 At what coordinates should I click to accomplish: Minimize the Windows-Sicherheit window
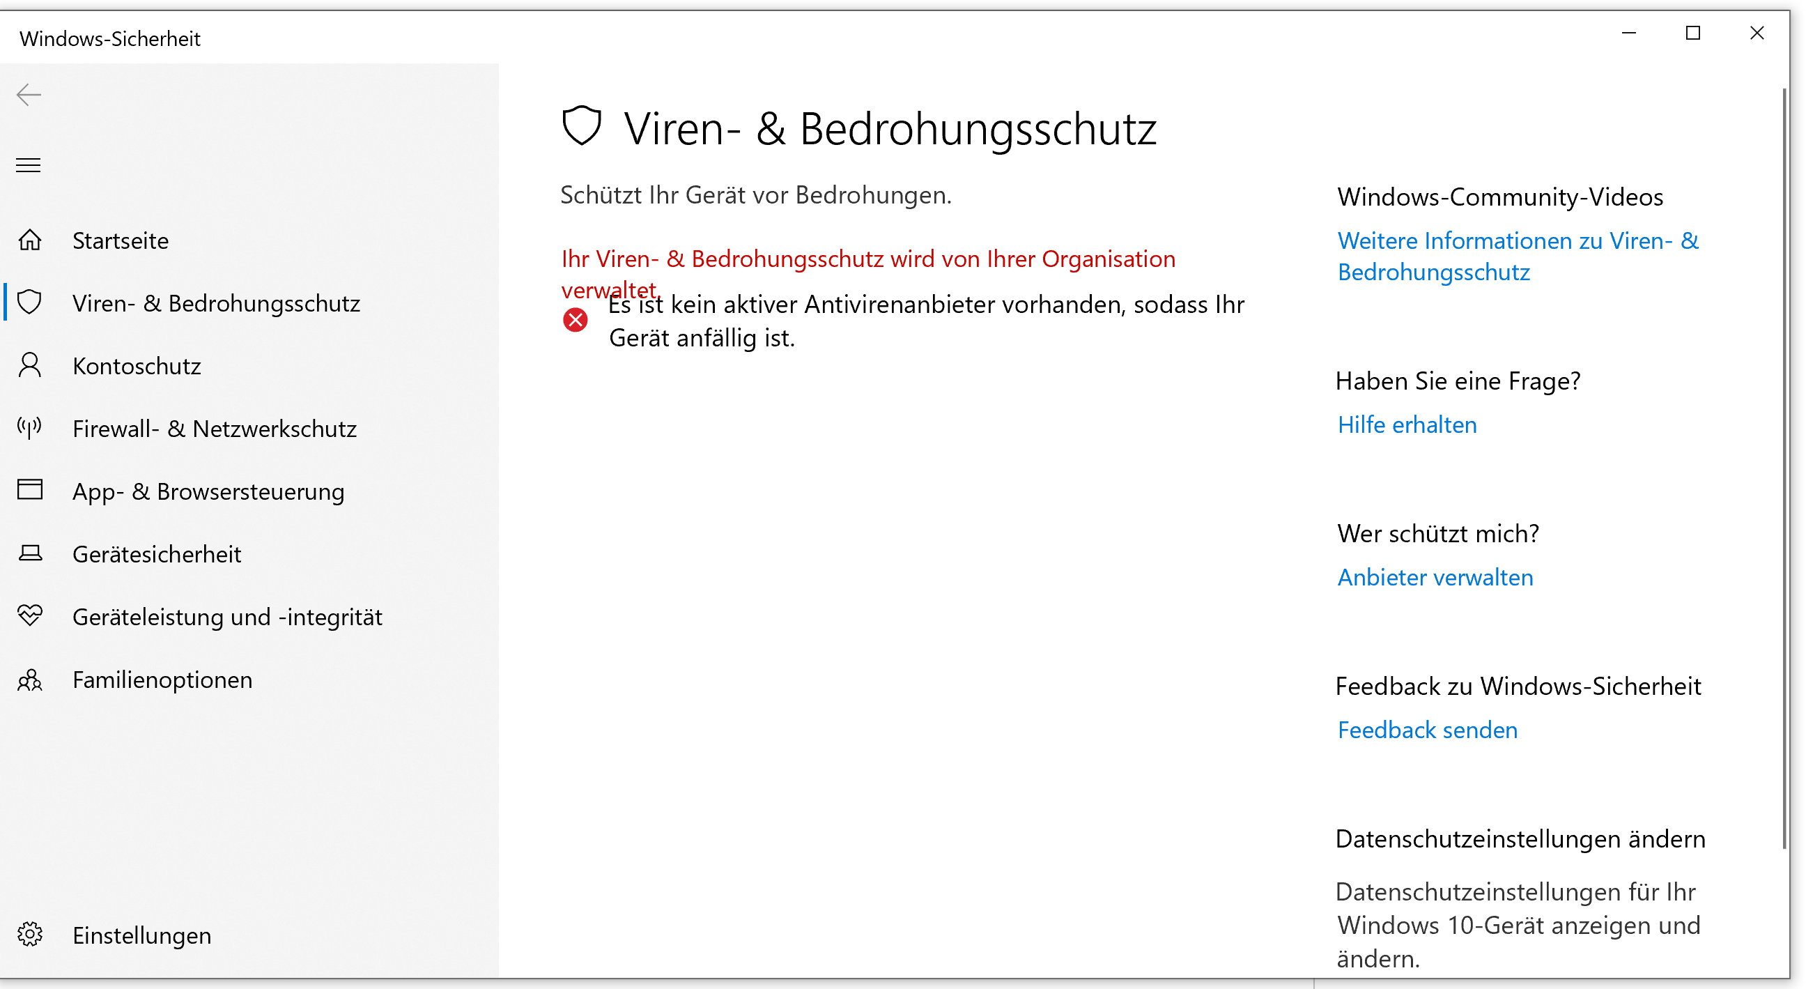pos(1628,33)
